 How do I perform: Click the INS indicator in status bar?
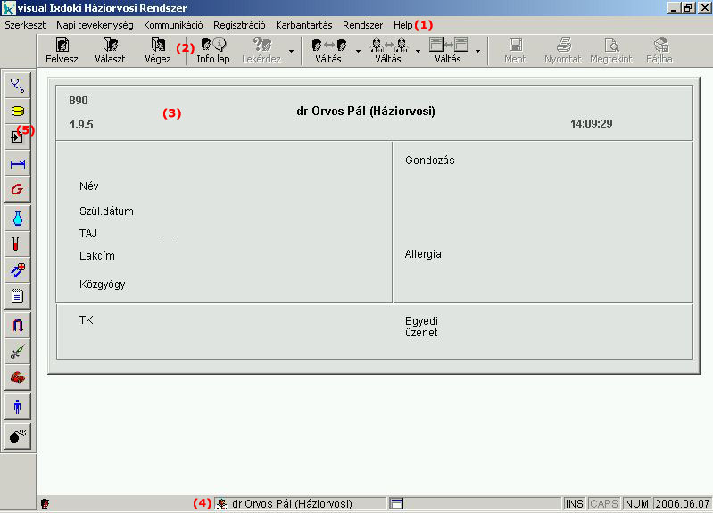click(x=575, y=504)
